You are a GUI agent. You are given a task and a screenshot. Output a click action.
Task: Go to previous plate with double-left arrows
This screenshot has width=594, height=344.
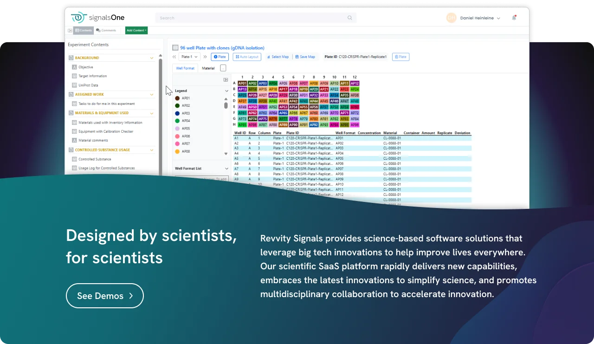pos(174,57)
